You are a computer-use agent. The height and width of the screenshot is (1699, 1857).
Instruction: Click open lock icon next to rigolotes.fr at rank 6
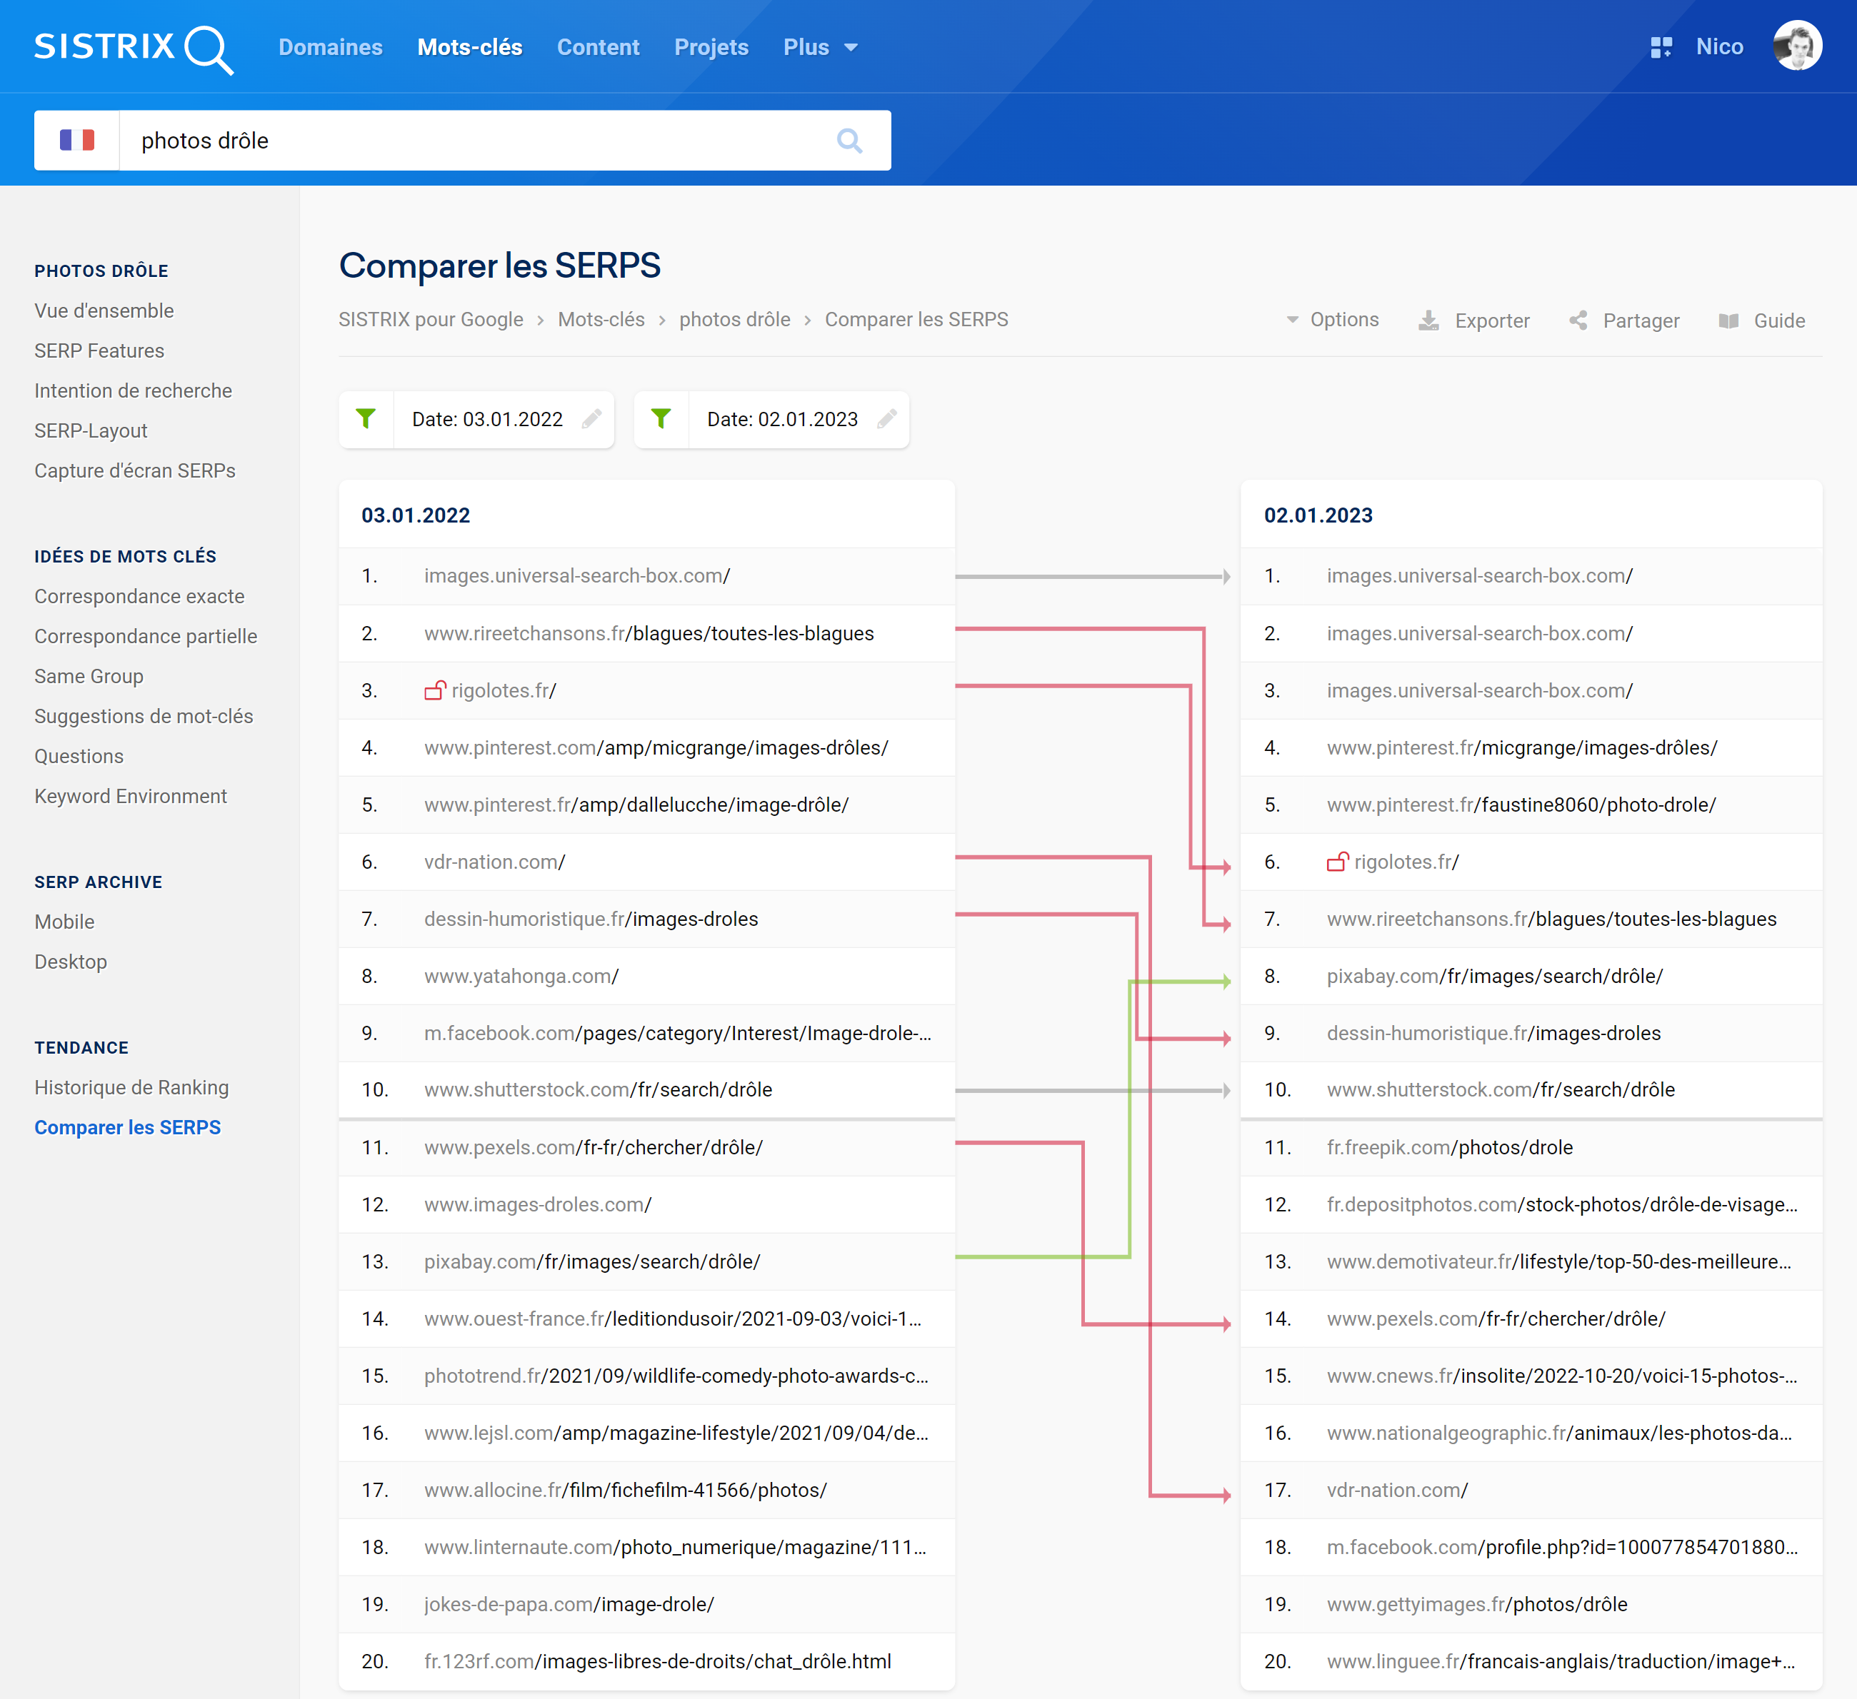coord(1338,861)
